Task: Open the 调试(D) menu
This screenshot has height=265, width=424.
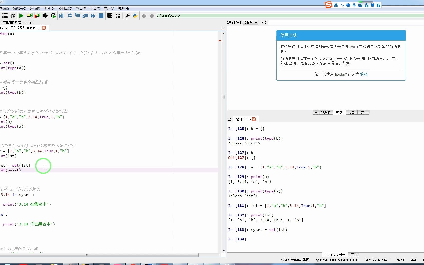Action: click(49, 8)
